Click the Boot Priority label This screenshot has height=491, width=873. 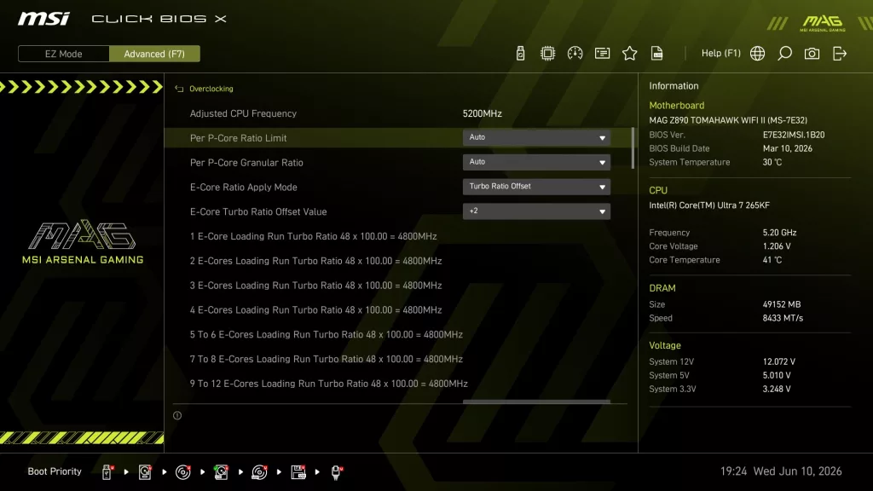click(55, 471)
